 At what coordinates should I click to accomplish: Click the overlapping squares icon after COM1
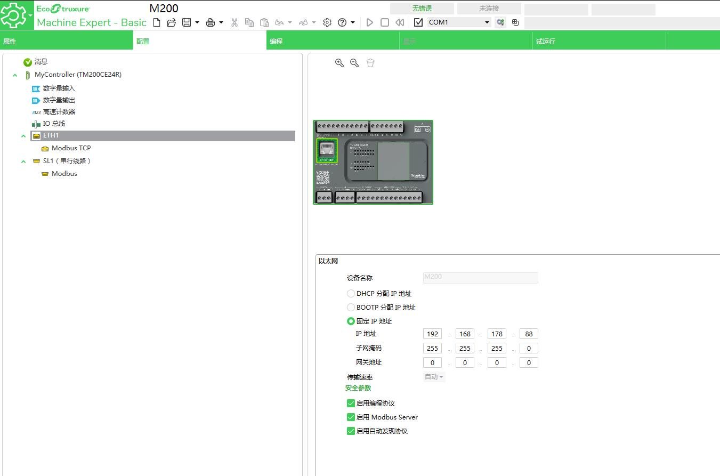pyautogui.click(x=515, y=22)
